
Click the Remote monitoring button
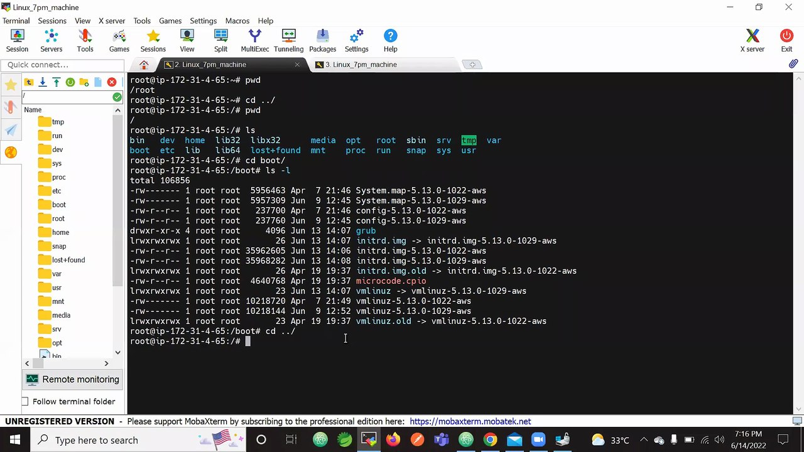[73, 379]
